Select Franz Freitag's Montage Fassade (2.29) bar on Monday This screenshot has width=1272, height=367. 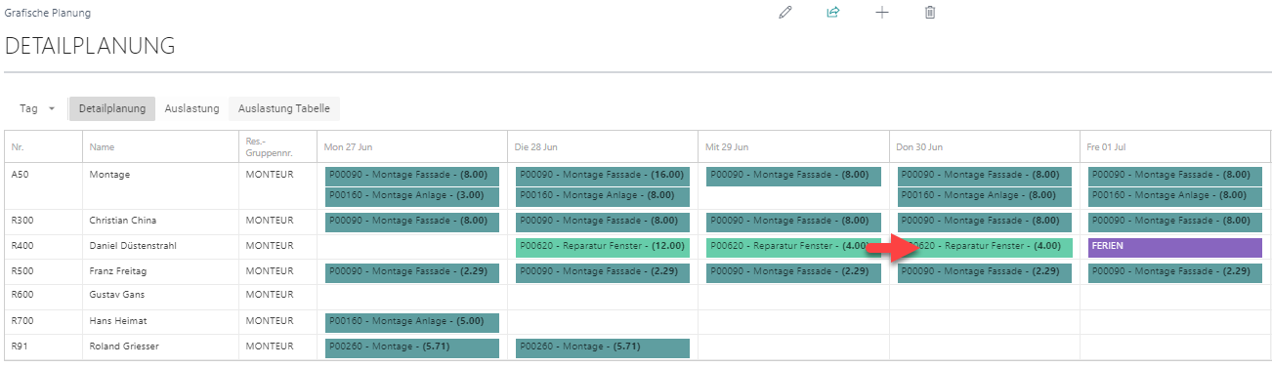point(412,272)
